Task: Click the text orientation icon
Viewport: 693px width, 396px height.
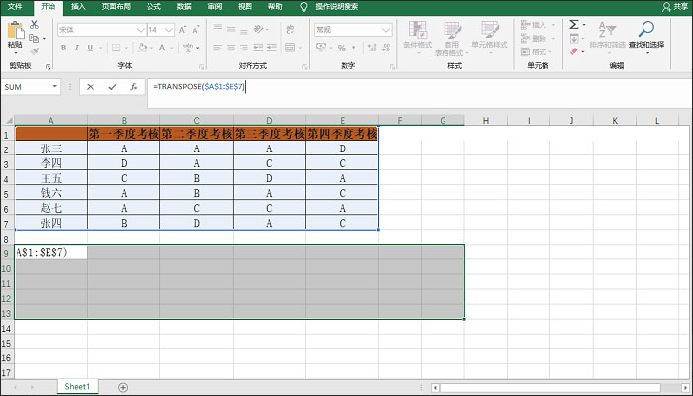Action: click(x=259, y=29)
